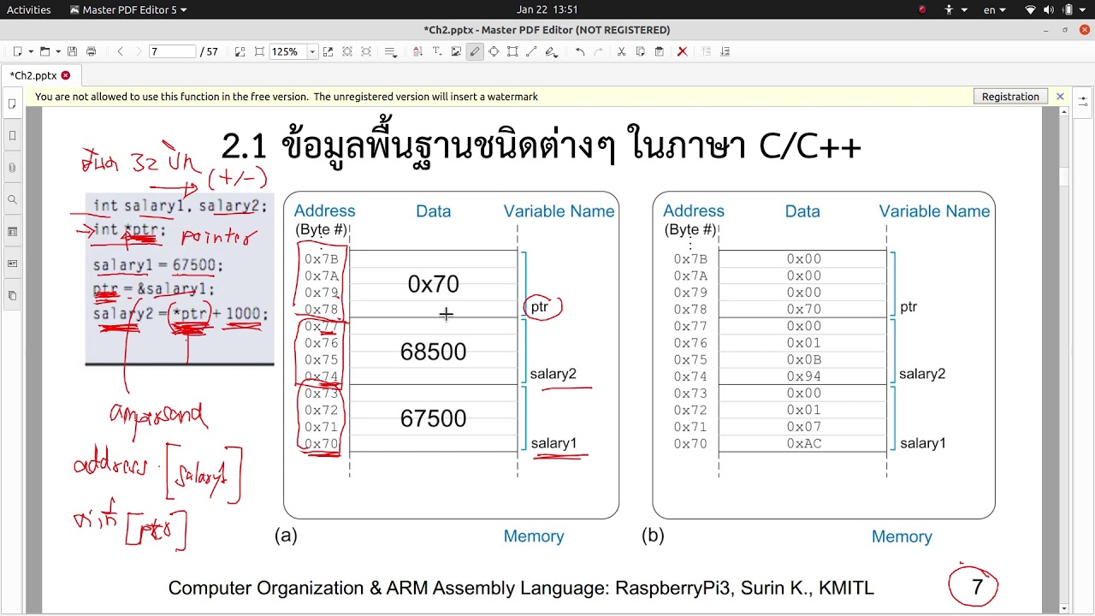Print the document using printer icon
1095x616 pixels.
(92, 51)
